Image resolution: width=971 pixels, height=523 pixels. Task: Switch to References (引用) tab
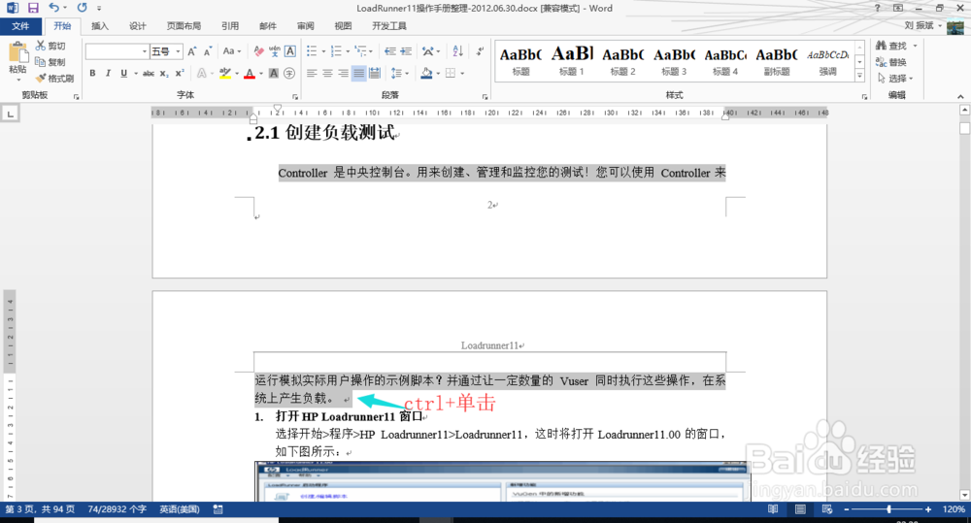pos(230,26)
